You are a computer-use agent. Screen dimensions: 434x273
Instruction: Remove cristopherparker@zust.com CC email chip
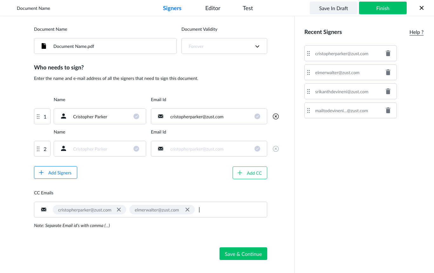click(119, 210)
